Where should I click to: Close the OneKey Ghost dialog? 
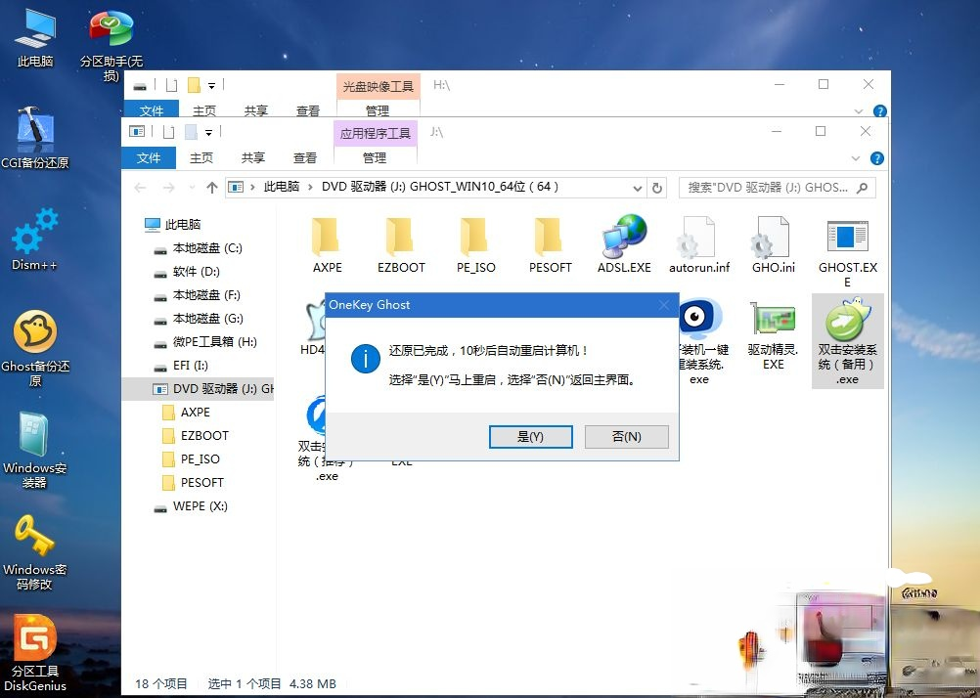(664, 305)
